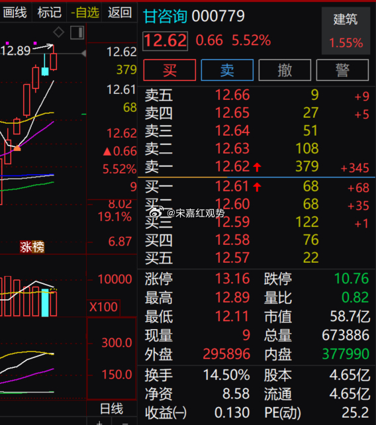Click the stock name 甘咨询
The height and width of the screenshot is (425, 376).
165,16
